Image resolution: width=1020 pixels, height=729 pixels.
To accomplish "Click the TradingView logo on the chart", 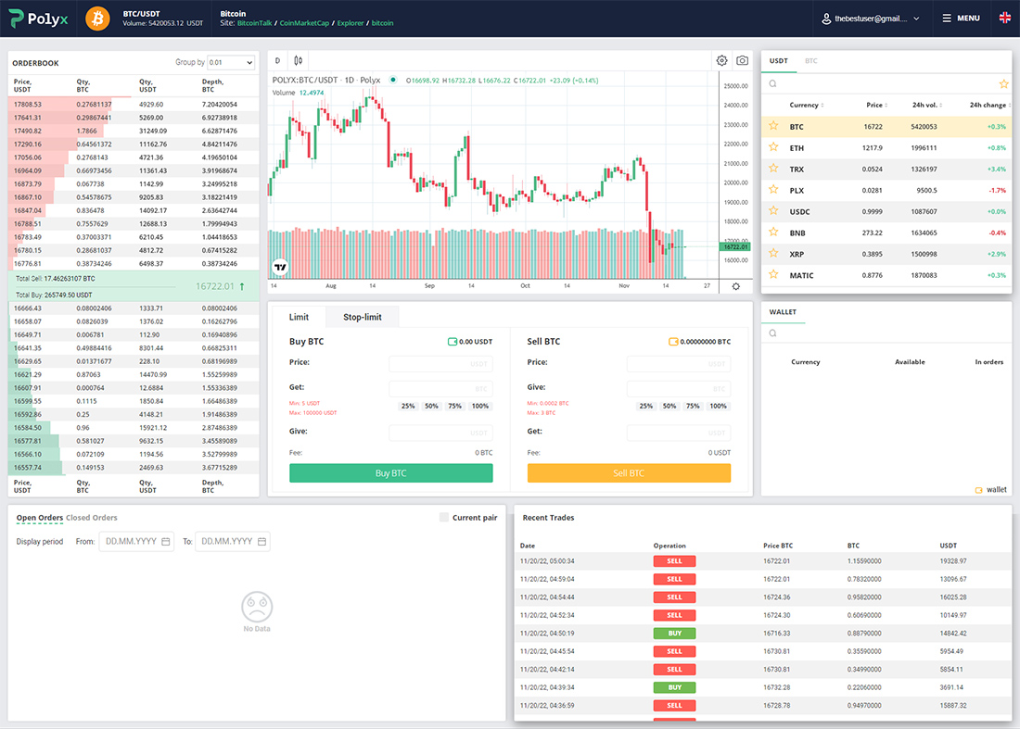I will (278, 267).
